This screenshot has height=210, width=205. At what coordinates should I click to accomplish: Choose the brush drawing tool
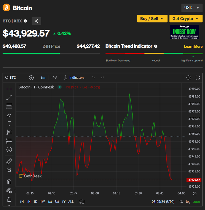click(x=9, y=115)
